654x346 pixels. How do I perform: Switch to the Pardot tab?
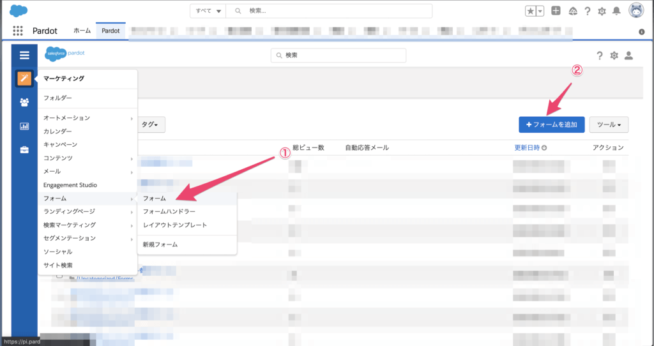coord(110,31)
